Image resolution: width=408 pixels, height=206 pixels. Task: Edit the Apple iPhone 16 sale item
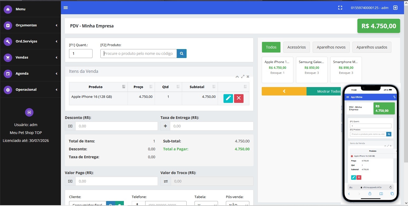[x=228, y=98]
